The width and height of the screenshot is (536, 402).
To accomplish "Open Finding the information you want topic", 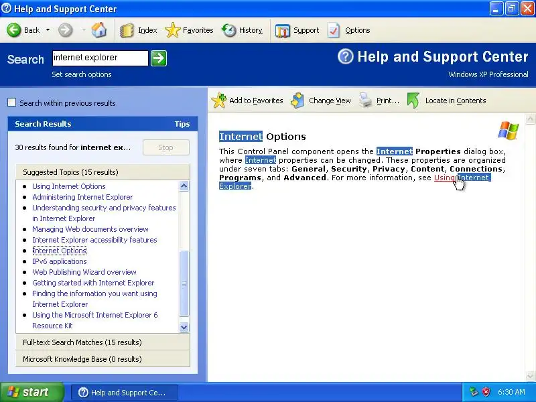I will (94, 299).
